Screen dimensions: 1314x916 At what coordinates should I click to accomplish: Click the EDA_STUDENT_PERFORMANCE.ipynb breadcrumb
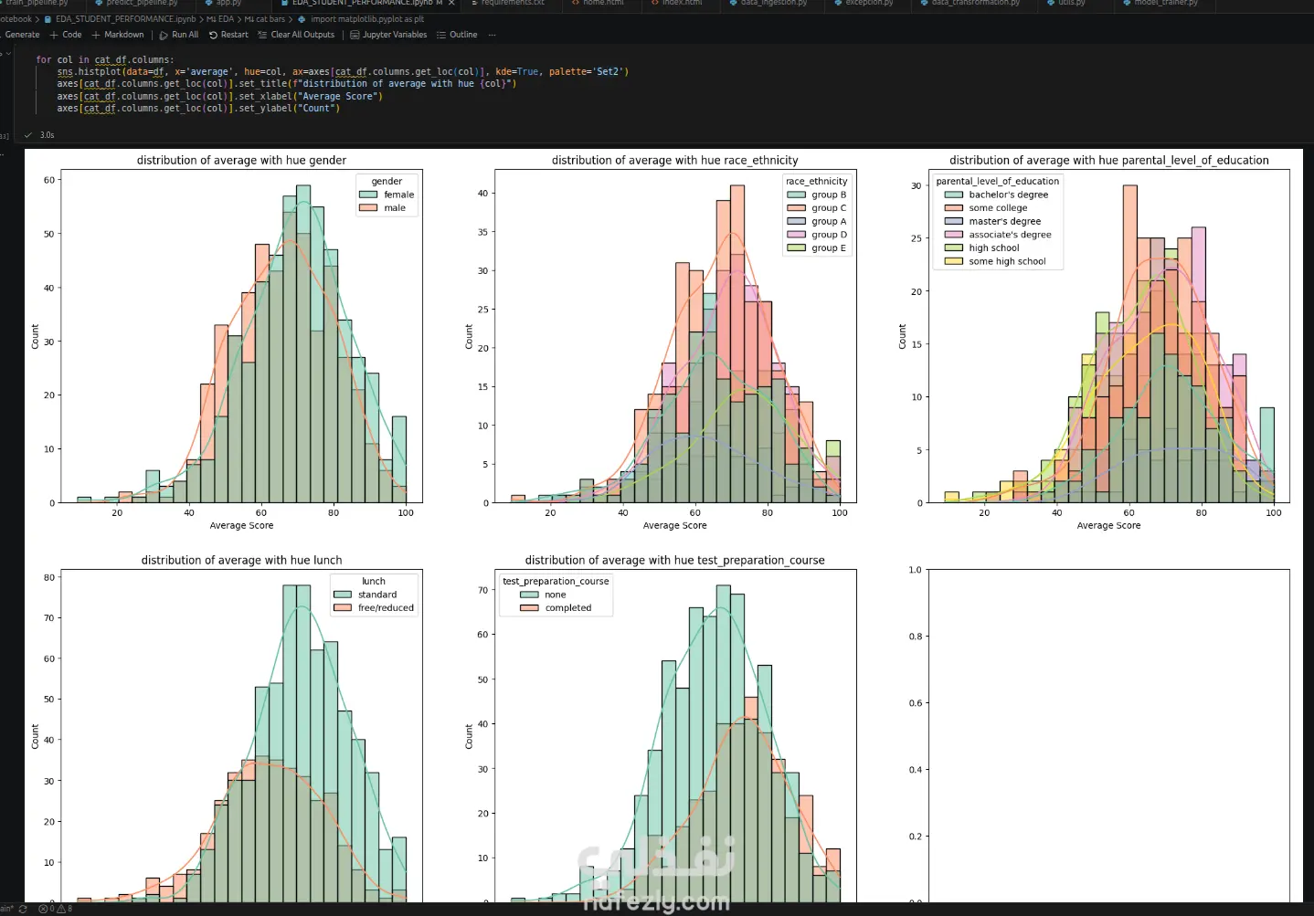click(x=120, y=19)
